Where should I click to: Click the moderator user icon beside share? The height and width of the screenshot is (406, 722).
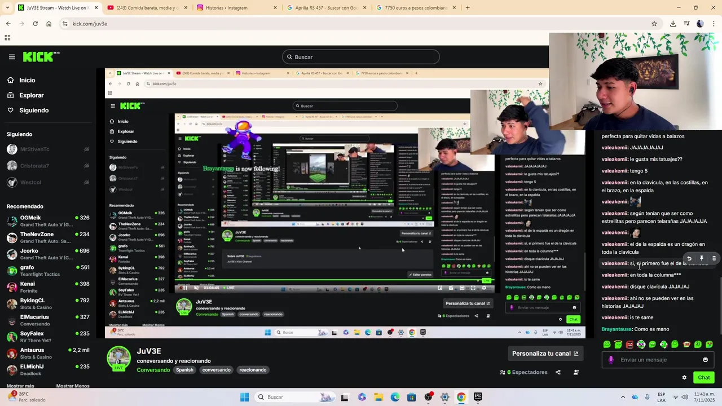pyautogui.click(x=576, y=372)
